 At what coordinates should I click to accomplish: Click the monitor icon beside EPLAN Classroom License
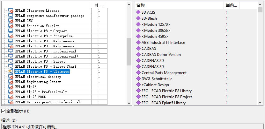(11, 10)
